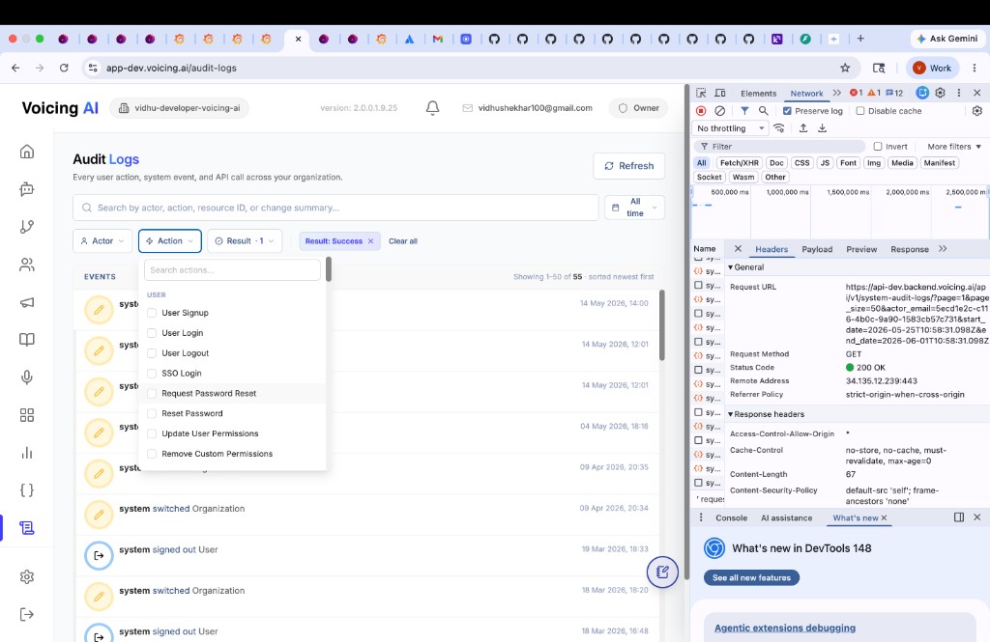
Task: Check the User Signup action
Action: click(x=152, y=313)
